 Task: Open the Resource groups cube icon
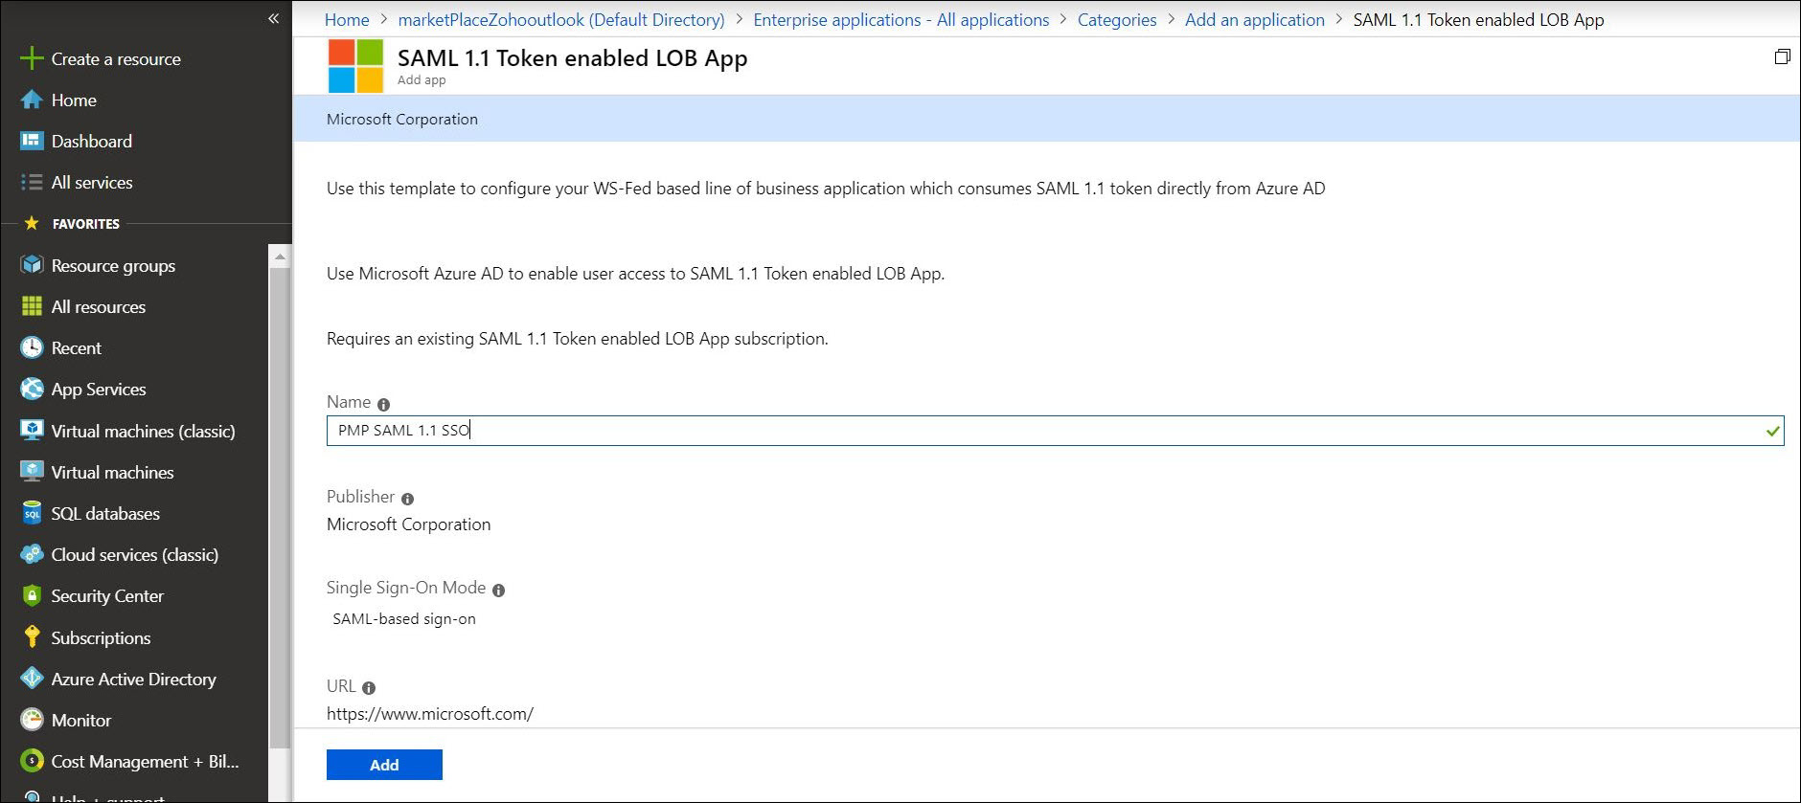pyautogui.click(x=32, y=265)
